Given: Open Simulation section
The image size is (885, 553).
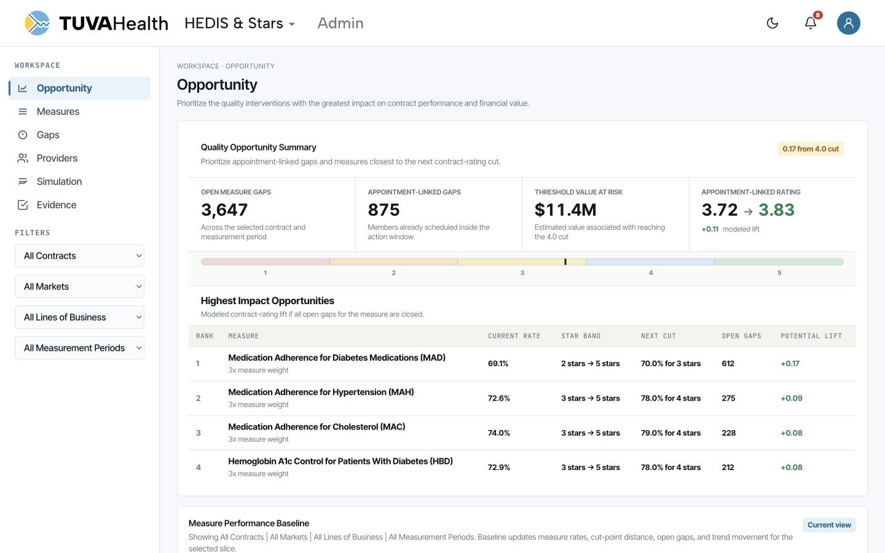Looking at the screenshot, I should pyautogui.click(x=80, y=182).
